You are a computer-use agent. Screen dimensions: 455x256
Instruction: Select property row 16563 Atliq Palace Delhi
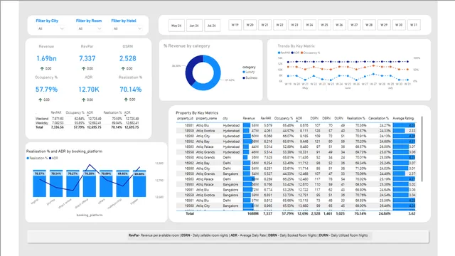pyautogui.click(x=296, y=179)
